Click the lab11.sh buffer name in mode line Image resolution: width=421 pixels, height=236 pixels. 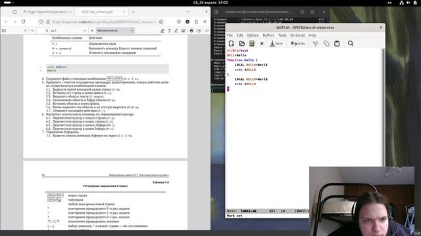[x=249, y=211]
